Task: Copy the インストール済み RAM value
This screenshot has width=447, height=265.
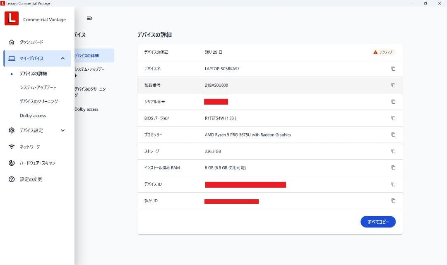Action: pyautogui.click(x=393, y=168)
